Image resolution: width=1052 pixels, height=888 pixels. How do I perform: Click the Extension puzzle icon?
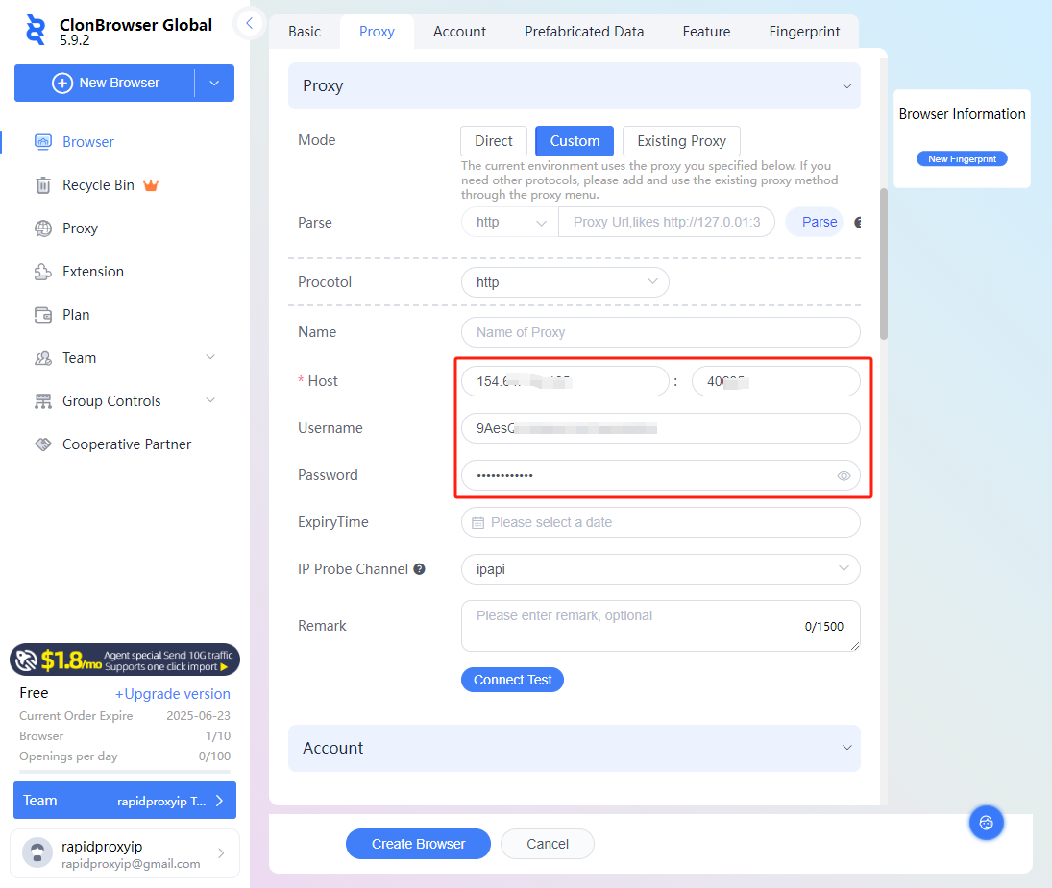(43, 272)
